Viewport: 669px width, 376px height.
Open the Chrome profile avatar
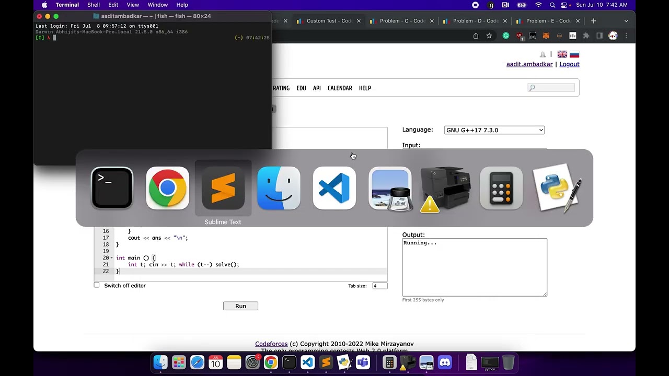click(x=613, y=36)
